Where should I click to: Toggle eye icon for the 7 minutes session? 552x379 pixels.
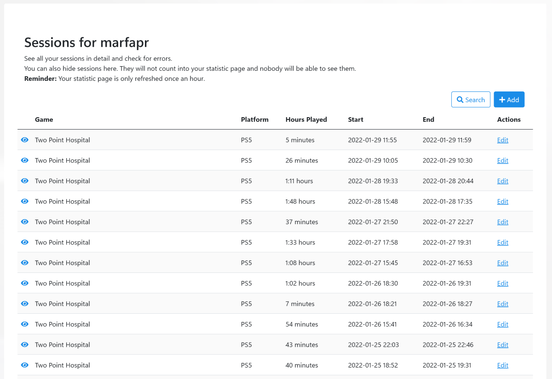pyautogui.click(x=25, y=304)
